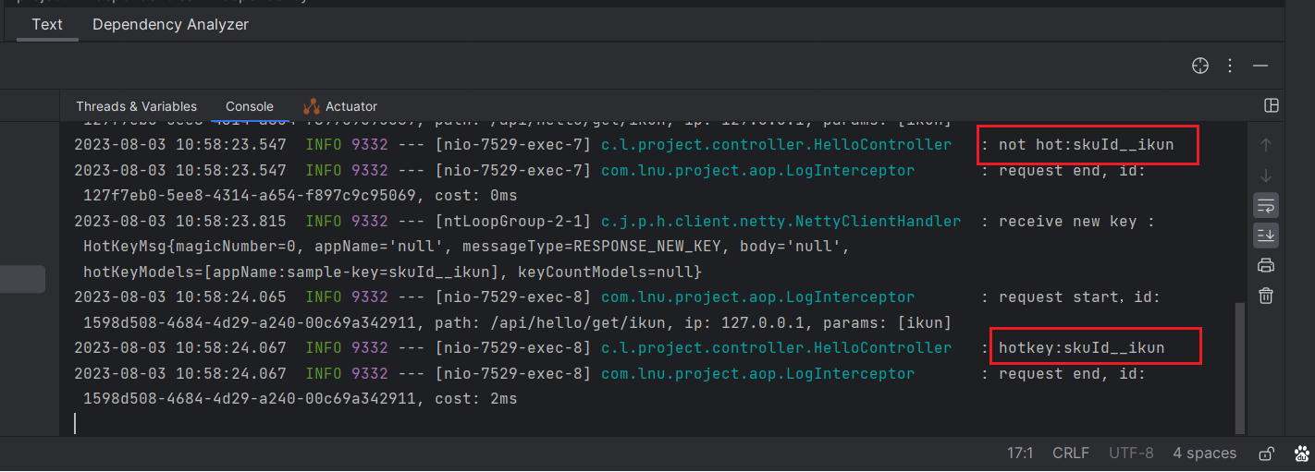Viewport: 1315px width, 472px height.
Task: Click timestamp 2023-08-03 10:58:24.065
Action: pos(180,297)
